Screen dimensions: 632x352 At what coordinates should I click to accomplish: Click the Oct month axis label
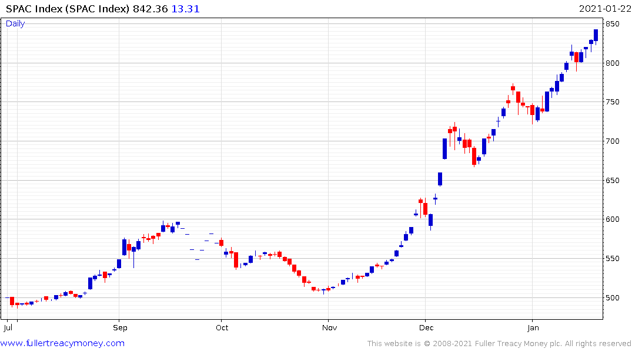pyautogui.click(x=222, y=327)
